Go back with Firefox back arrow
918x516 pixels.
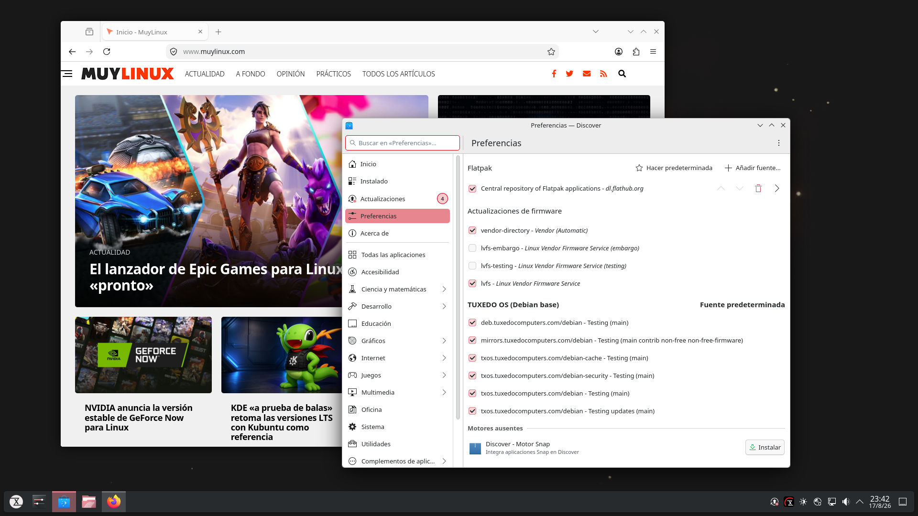[x=72, y=52]
